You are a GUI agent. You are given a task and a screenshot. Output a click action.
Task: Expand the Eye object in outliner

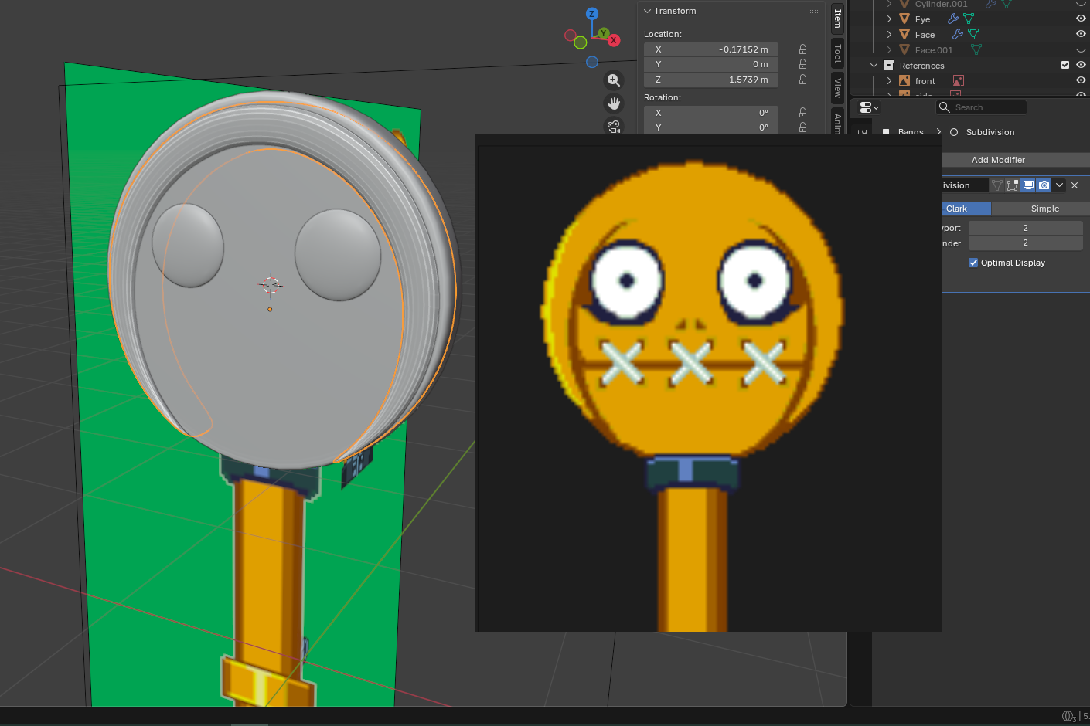pos(889,19)
